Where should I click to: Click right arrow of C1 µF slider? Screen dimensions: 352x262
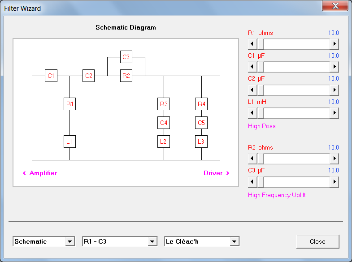click(x=334, y=67)
